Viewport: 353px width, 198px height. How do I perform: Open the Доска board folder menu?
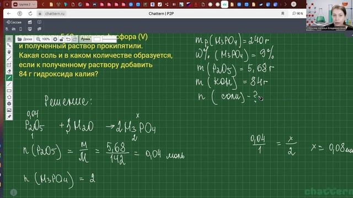point(25,39)
